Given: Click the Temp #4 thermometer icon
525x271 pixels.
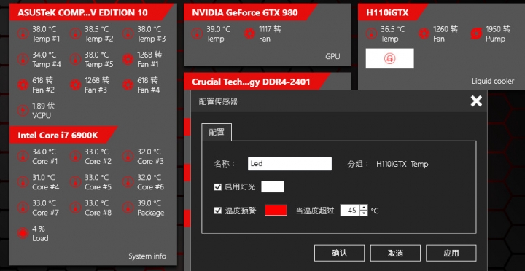Looking at the screenshot, I should point(23,59).
